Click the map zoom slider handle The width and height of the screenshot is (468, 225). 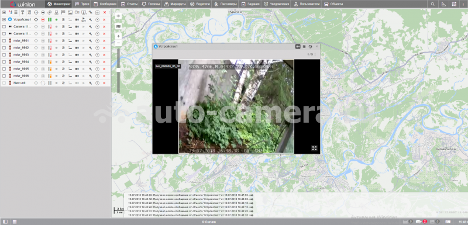click(x=119, y=70)
